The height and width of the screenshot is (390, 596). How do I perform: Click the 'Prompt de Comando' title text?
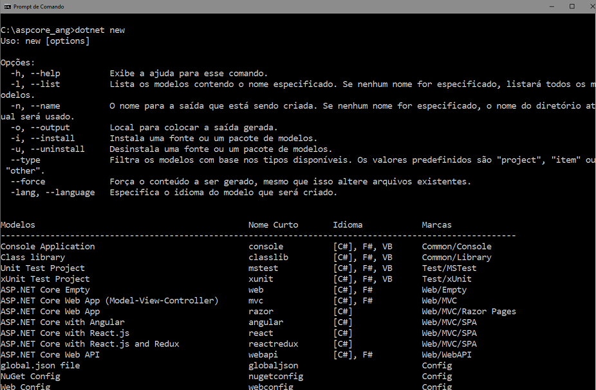point(39,6)
